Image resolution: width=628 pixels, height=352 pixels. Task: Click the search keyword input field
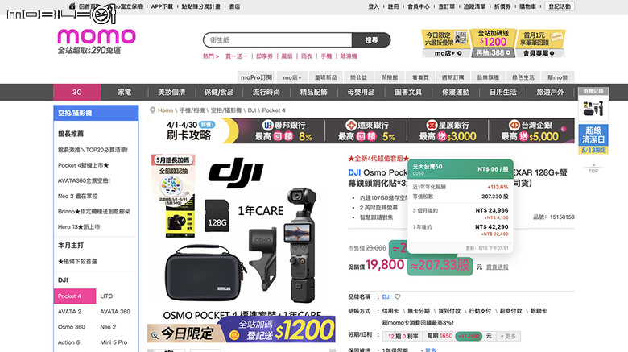click(278, 40)
